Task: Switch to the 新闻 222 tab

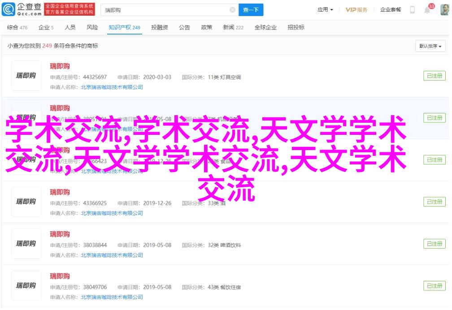Action: (x=233, y=27)
